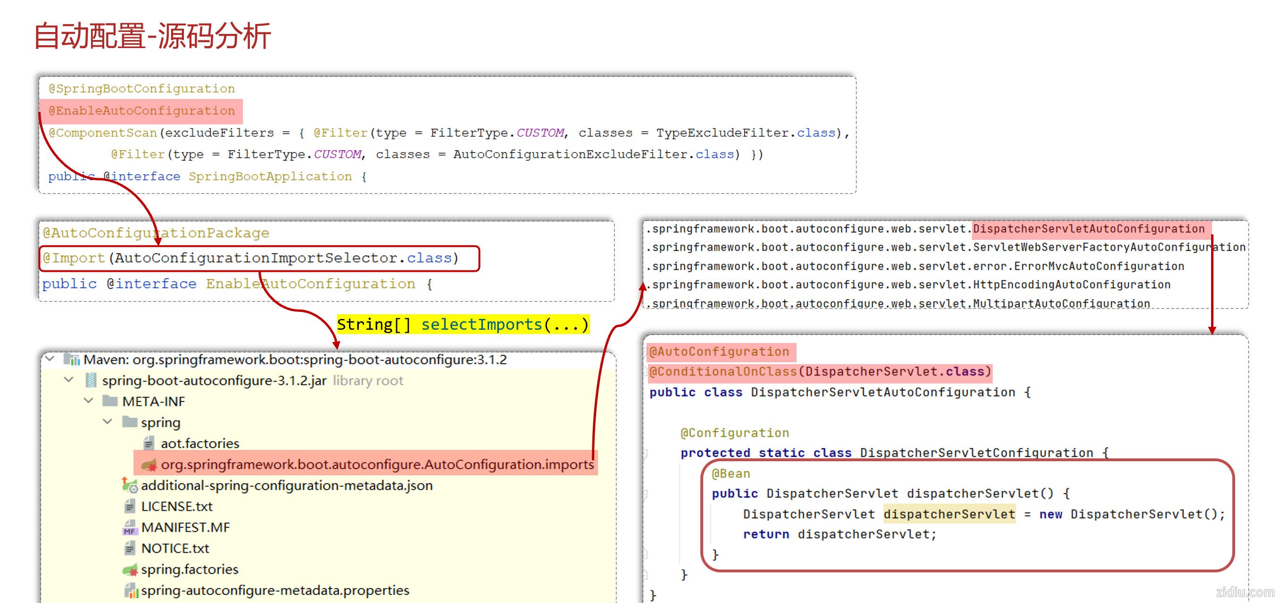The image size is (1279, 603).
Task: Select the LICENSE.txt file
Action: click(176, 506)
